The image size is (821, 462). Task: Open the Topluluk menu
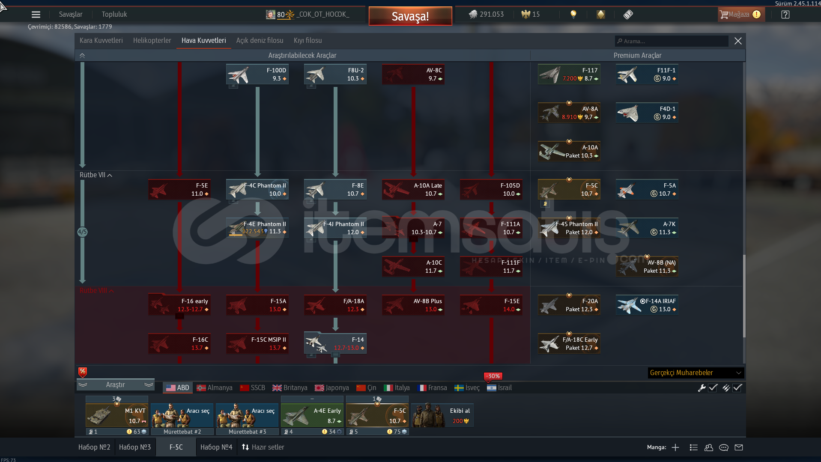coord(114,15)
